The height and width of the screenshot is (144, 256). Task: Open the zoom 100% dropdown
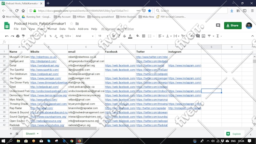click(x=35, y=36)
